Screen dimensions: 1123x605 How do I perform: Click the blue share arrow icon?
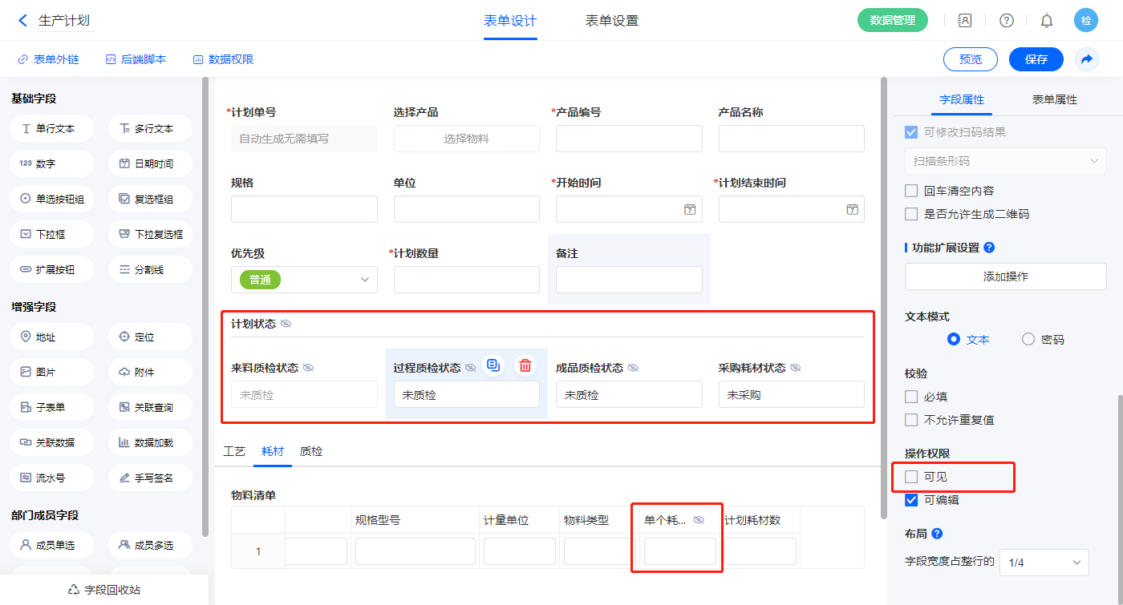click(1086, 59)
